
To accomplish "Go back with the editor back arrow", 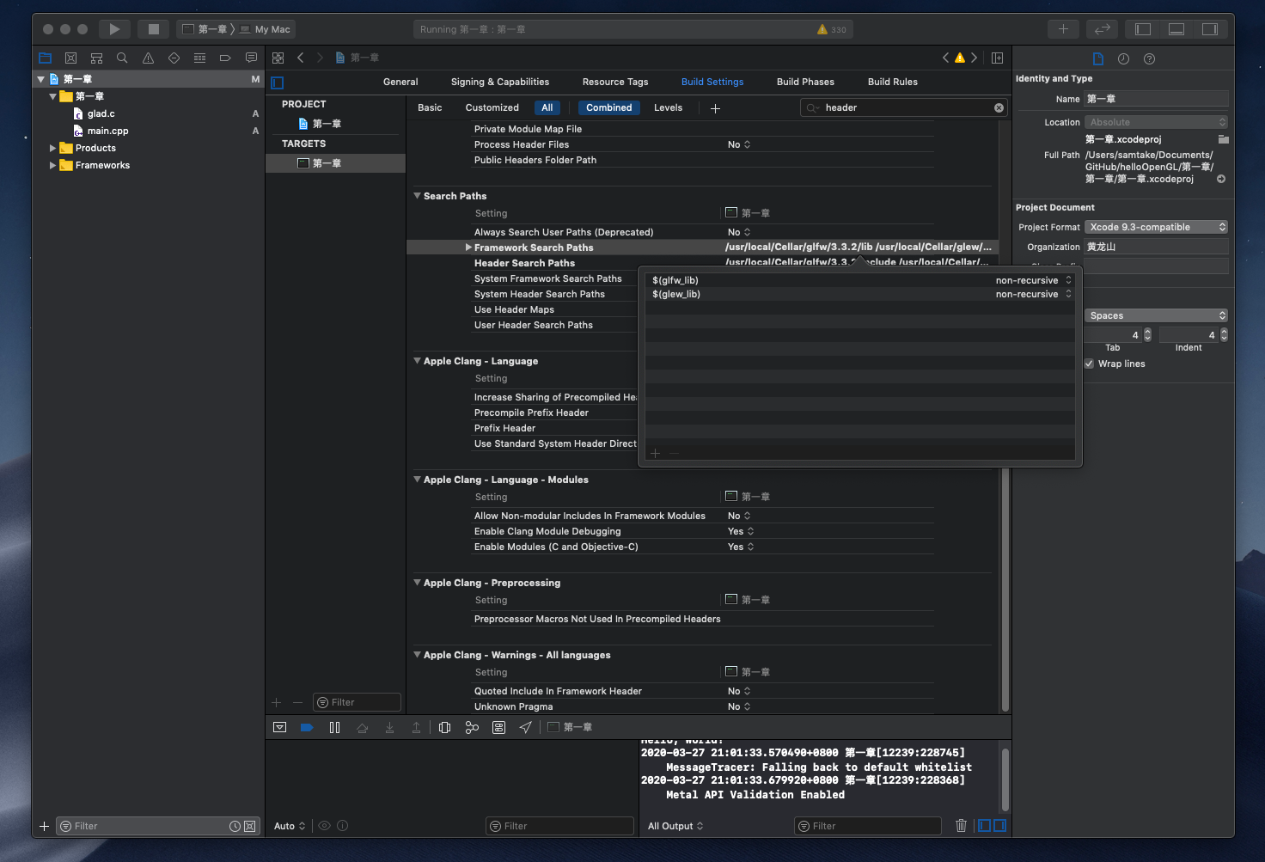I will [x=301, y=58].
